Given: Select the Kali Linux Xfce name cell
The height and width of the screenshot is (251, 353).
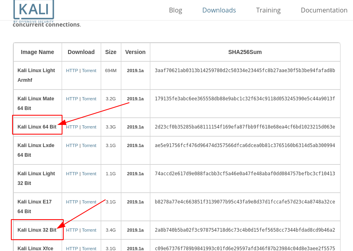Looking at the screenshot, I should (37, 246).
